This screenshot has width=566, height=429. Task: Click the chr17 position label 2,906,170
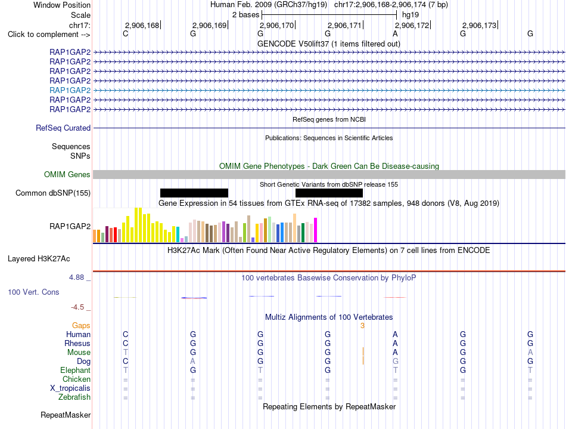pos(277,25)
